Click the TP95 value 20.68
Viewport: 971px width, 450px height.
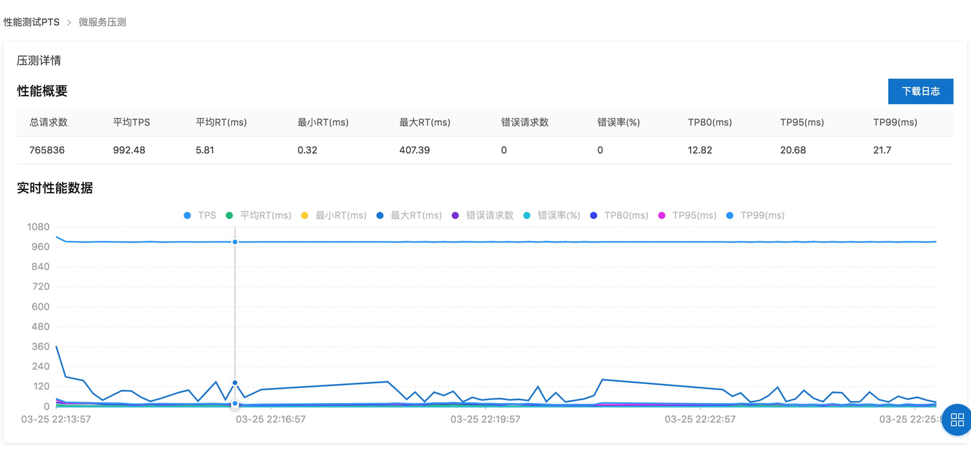[793, 150]
